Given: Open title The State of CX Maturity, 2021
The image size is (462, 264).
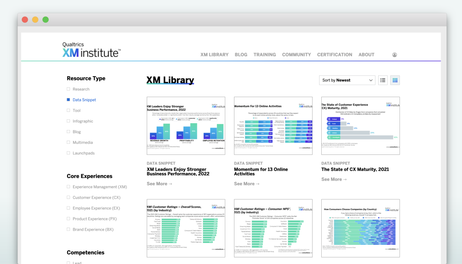Looking at the screenshot, I should [x=355, y=169].
